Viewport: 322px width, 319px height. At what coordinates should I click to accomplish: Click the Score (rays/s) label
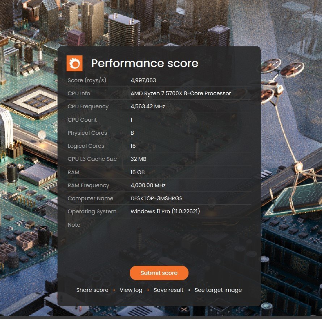point(87,80)
